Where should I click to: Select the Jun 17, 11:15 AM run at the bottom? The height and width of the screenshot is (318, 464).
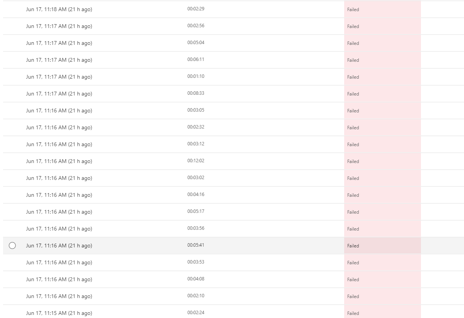[59, 313]
